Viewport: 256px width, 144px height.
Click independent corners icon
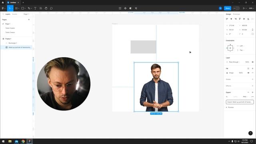[x=252, y=34]
